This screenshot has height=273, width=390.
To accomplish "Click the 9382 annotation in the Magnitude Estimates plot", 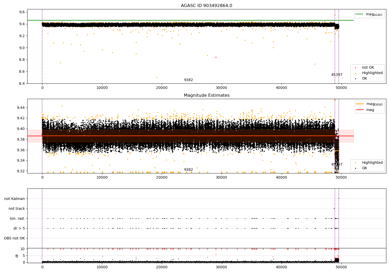I will [188, 170].
